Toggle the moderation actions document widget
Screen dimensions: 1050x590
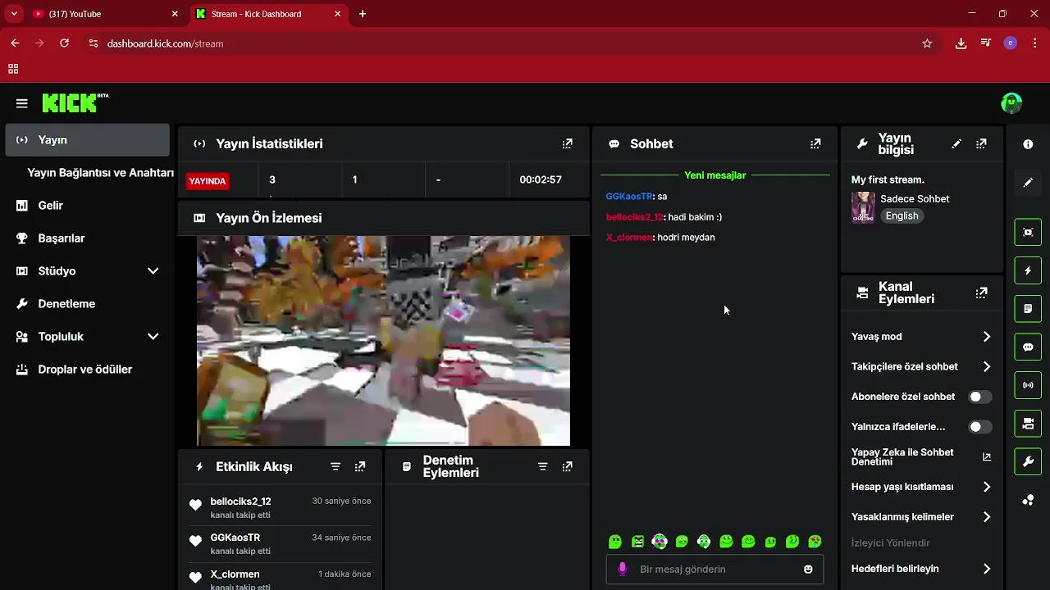1028,309
